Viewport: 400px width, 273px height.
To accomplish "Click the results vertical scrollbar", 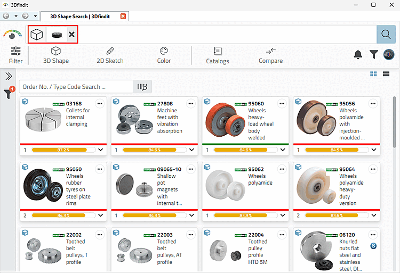I will (394, 122).
